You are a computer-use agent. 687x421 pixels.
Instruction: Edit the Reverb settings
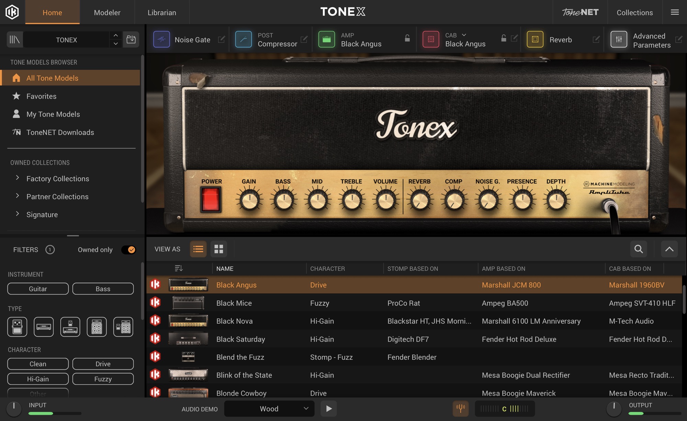click(596, 39)
